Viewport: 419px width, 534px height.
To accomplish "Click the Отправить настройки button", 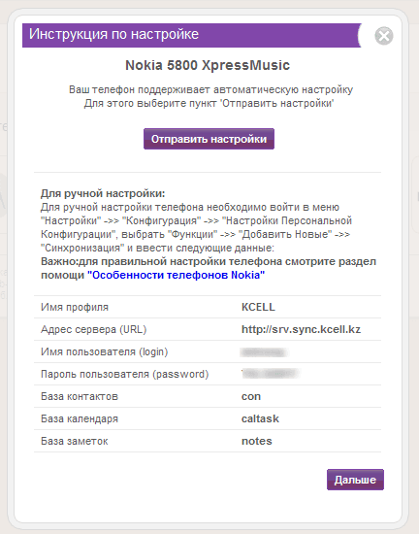I will pos(209,139).
